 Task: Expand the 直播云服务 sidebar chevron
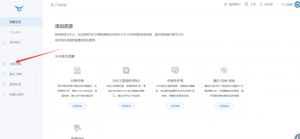pos(36,93)
